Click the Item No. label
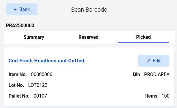The width and height of the screenshot is (177, 108). [18, 75]
